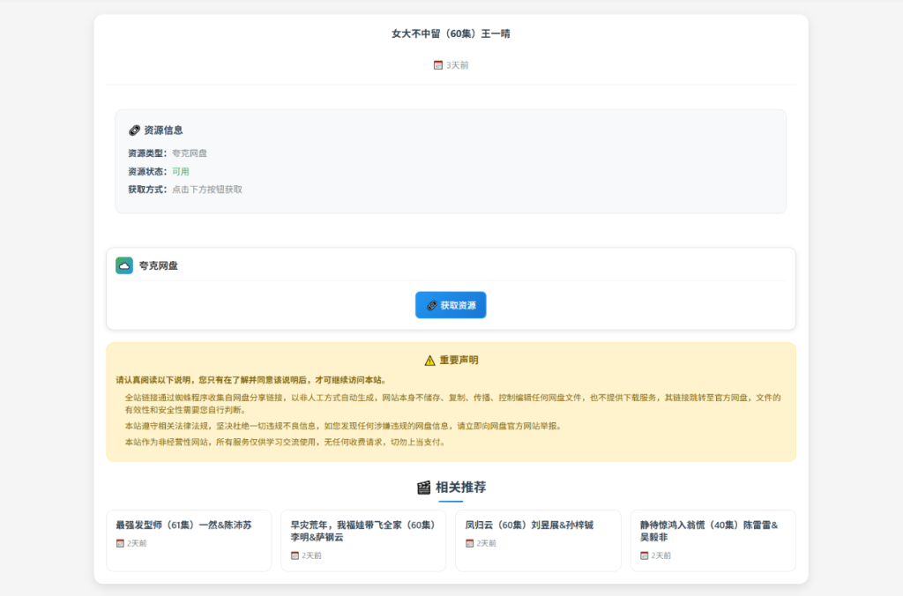Click the cloud icon beside 夸克网盘
903x596 pixels.
[x=123, y=264]
